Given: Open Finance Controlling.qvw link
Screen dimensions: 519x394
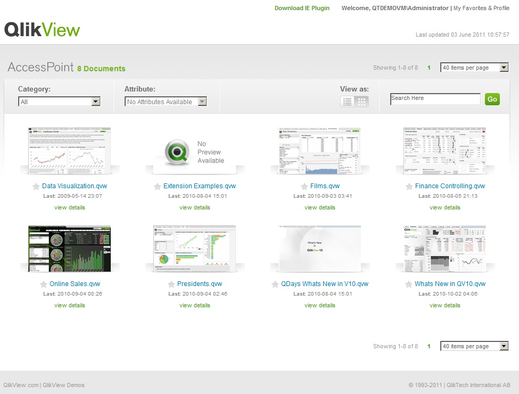Looking at the screenshot, I should tap(450, 186).
